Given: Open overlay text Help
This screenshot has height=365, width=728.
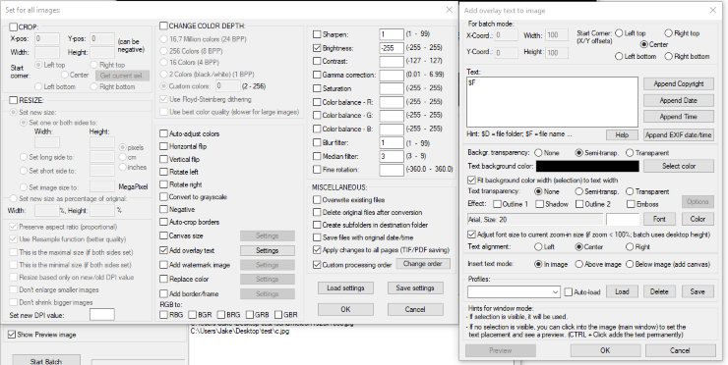Looking at the screenshot, I should pos(622,134).
